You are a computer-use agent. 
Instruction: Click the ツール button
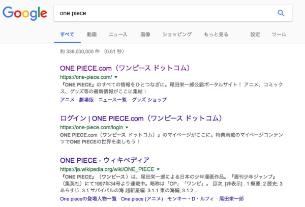tap(279, 35)
